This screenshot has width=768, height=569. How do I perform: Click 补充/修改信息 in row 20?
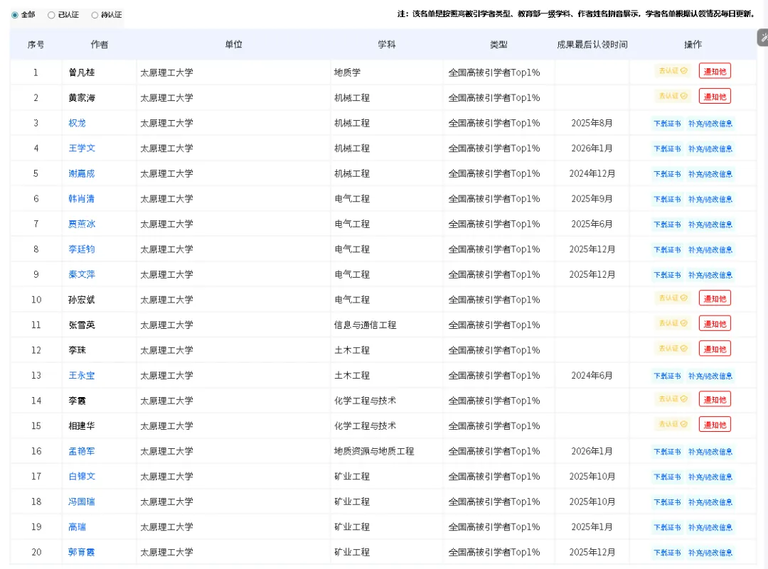tap(710, 553)
